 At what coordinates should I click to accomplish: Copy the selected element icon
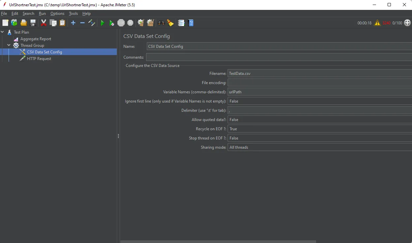(53, 23)
